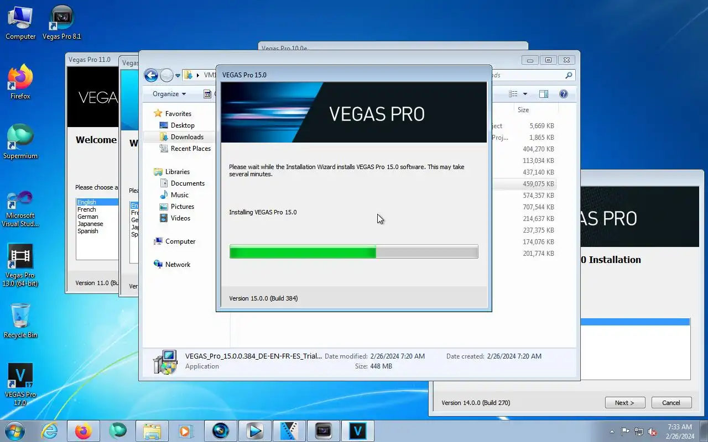Click the taskbar icon with blue play triangle
Image resolution: width=708 pixels, height=442 pixels.
[x=255, y=430]
